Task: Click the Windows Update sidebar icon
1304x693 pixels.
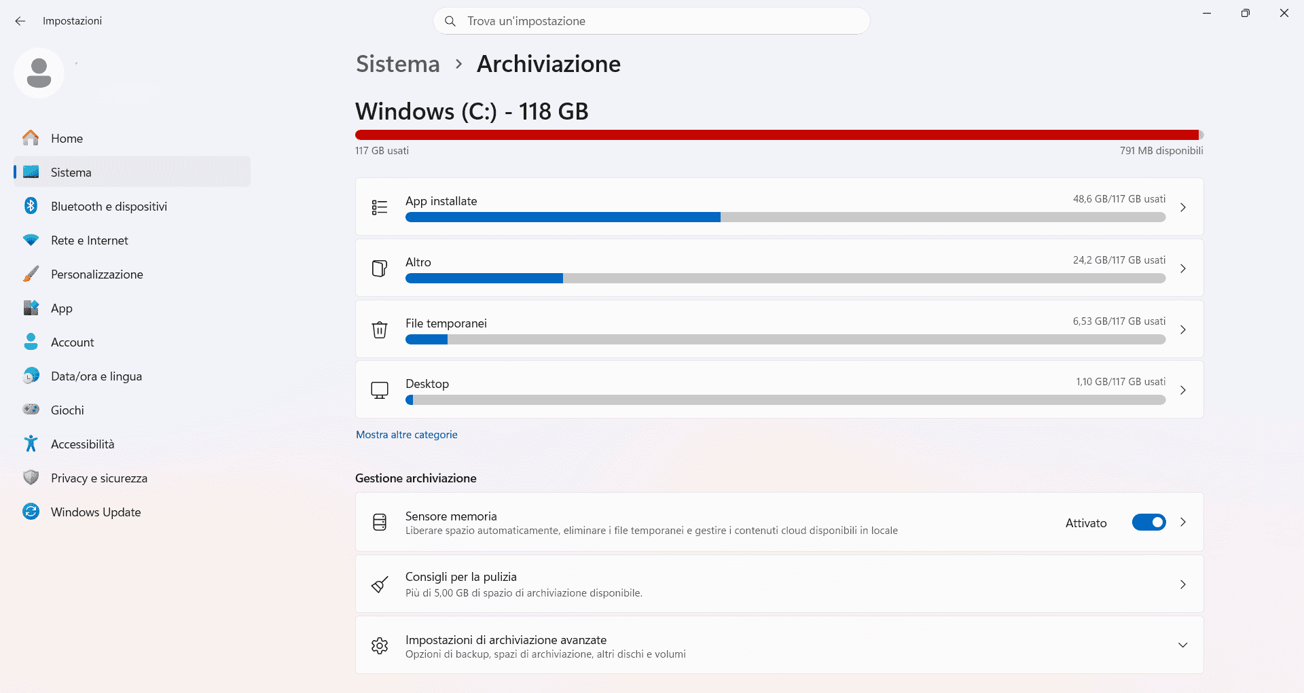Action: click(x=31, y=512)
